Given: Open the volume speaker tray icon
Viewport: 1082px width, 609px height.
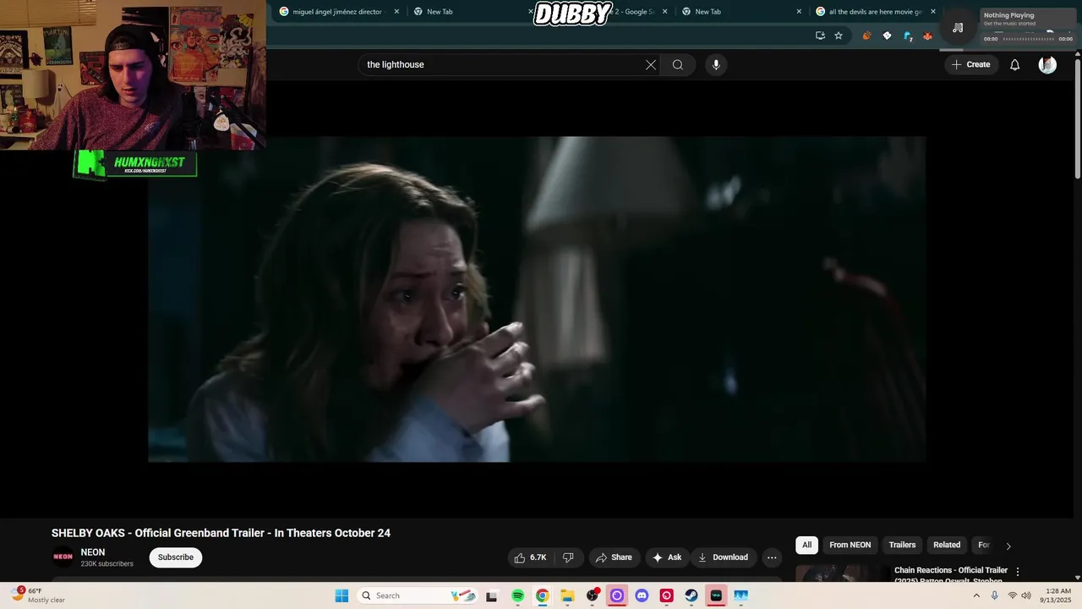Looking at the screenshot, I should coord(1026,595).
